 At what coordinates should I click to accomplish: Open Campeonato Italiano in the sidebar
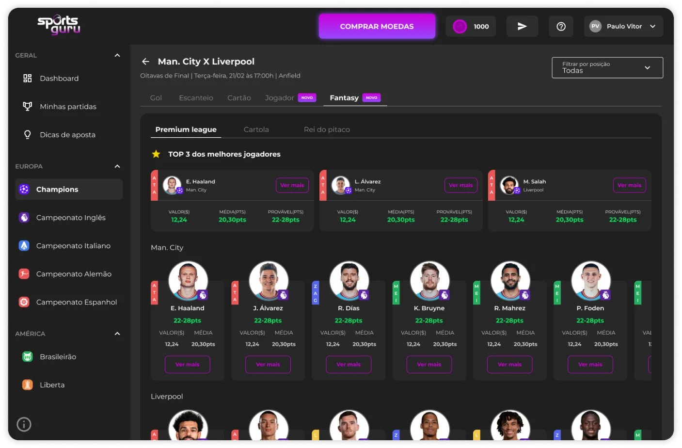pos(69,245)
